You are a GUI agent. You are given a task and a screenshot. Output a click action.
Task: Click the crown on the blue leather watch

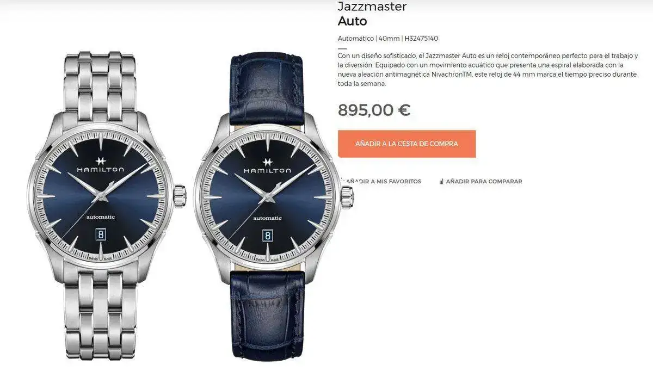(347, 195)
